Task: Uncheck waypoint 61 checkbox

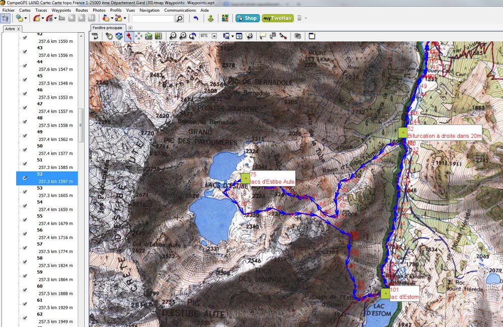Action: point(25,304)
